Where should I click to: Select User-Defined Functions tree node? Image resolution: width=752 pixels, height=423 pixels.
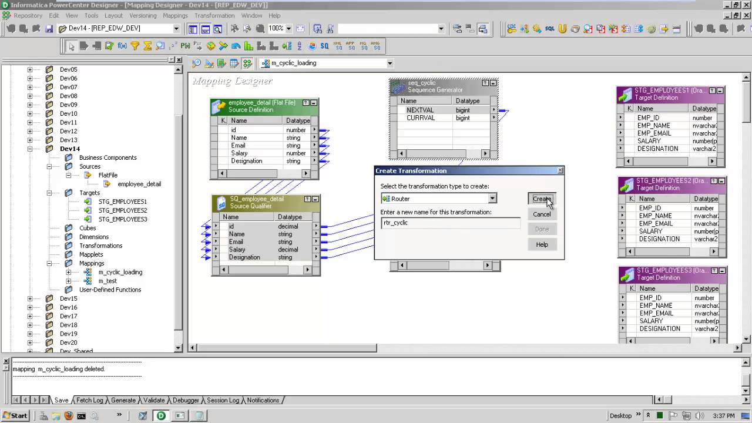pos(110,290)
